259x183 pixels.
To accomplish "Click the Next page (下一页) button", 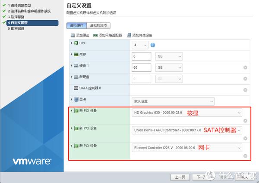I will (201, 177).
